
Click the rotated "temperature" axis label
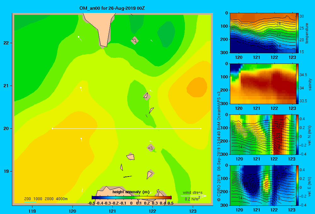(x=307, y=33)
